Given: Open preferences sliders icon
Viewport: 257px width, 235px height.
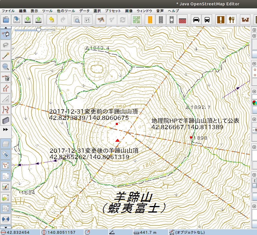Looking at the screenshot, I should click(87, 20).
